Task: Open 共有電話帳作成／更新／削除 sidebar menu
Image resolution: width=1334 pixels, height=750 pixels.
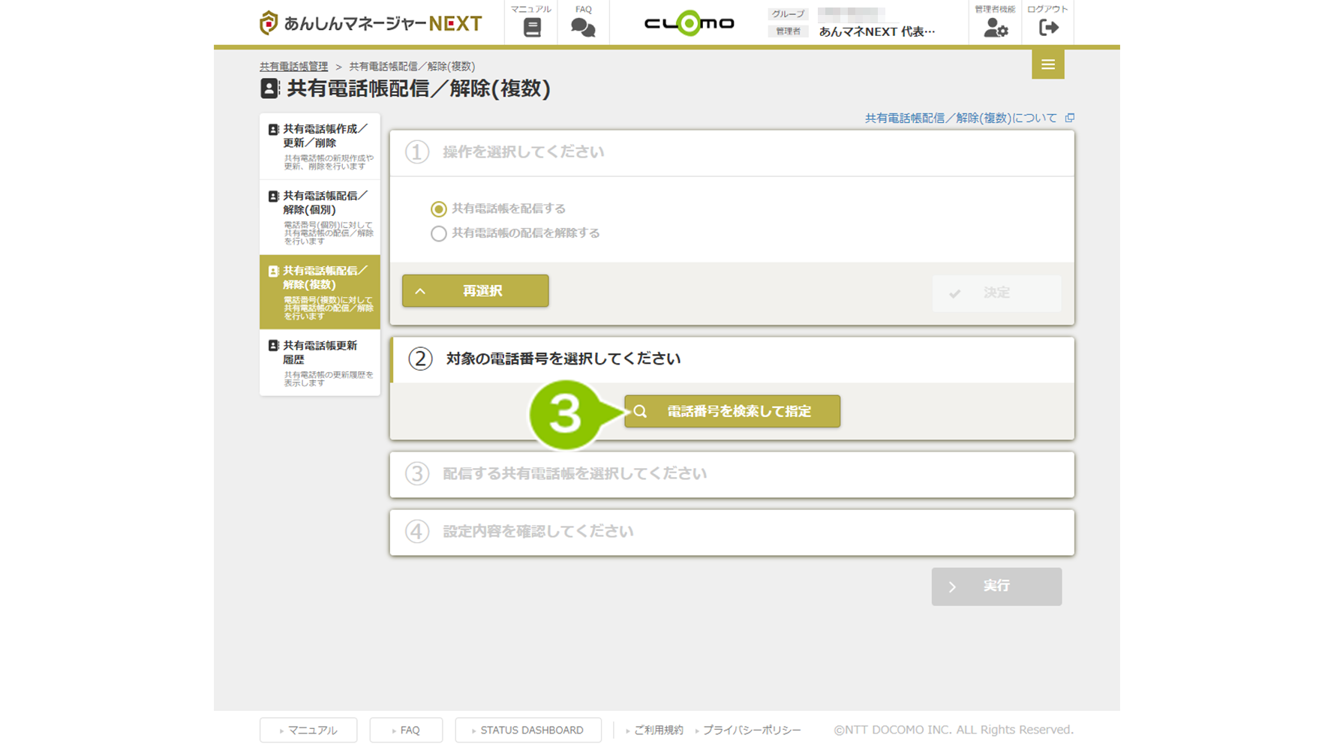Action: 320,146
